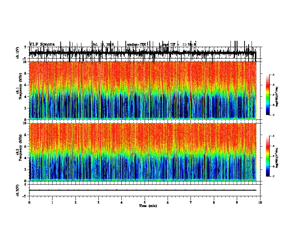Click time axis tick label '10'
This screenshot has height=227, width=293.
(x=260, y=202)
